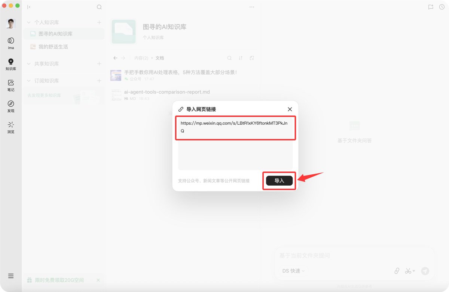Open 发现 discover section
The image size is (449, 292).
point(11,106)
